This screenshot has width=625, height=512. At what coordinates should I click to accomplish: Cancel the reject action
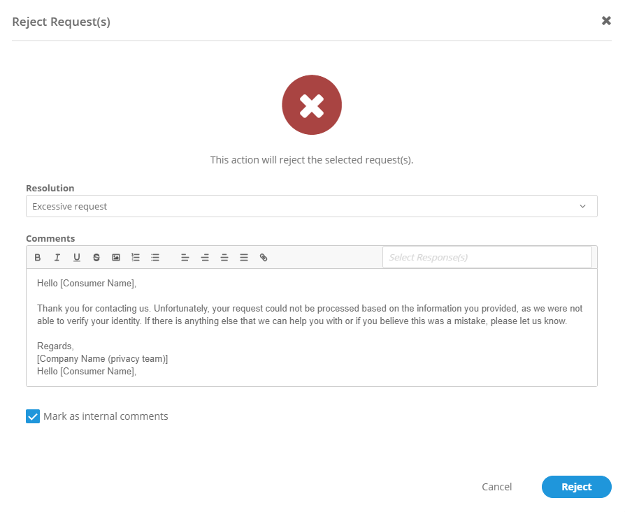[496, 487]
